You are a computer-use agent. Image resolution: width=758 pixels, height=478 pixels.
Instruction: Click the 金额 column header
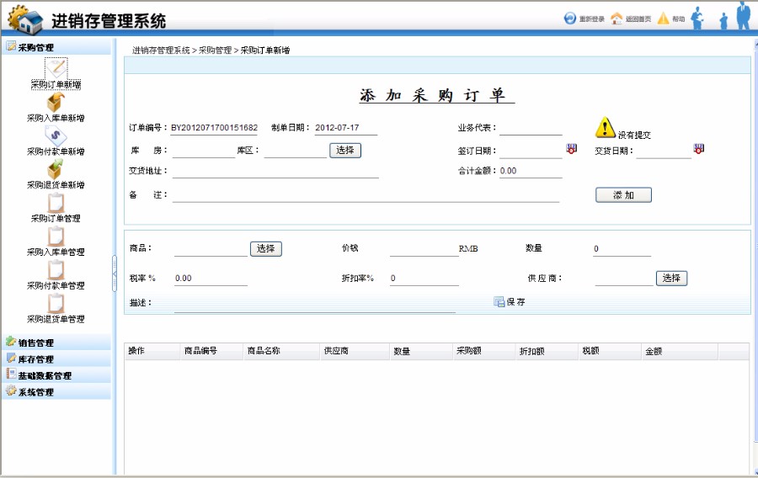coord(680,352)
